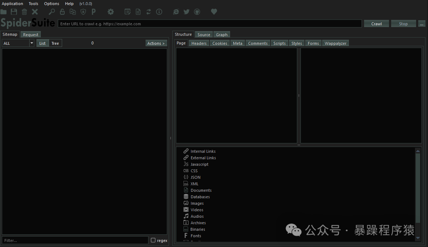Click the Twitter bird icon

click(186, 12)
